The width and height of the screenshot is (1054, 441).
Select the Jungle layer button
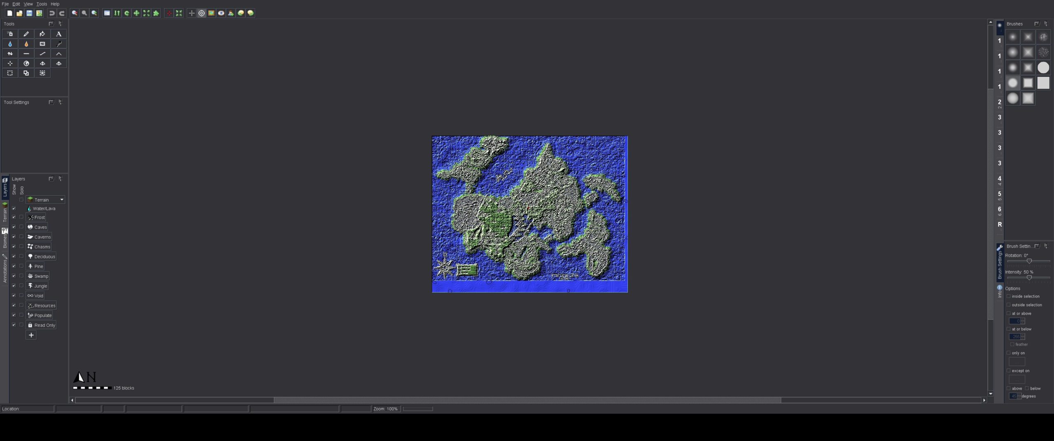point(37,286)
